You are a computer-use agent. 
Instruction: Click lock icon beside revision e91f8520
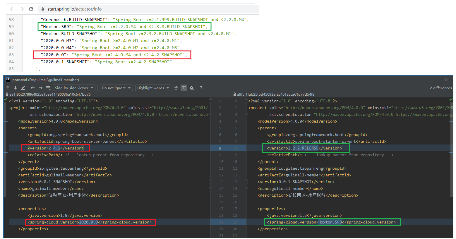pyautogui.click(x=7, y=94)
